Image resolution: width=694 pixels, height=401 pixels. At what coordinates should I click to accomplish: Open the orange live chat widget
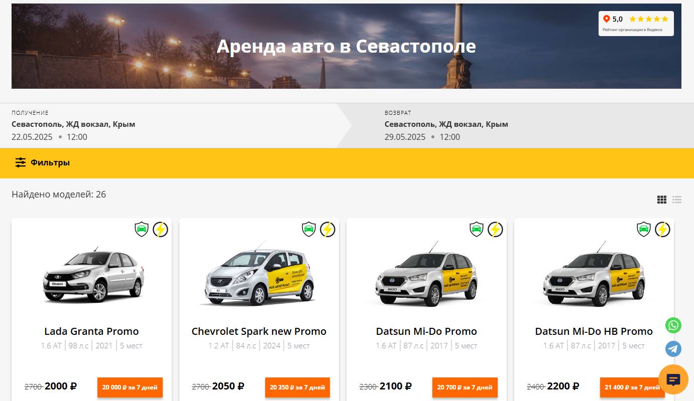673,379
